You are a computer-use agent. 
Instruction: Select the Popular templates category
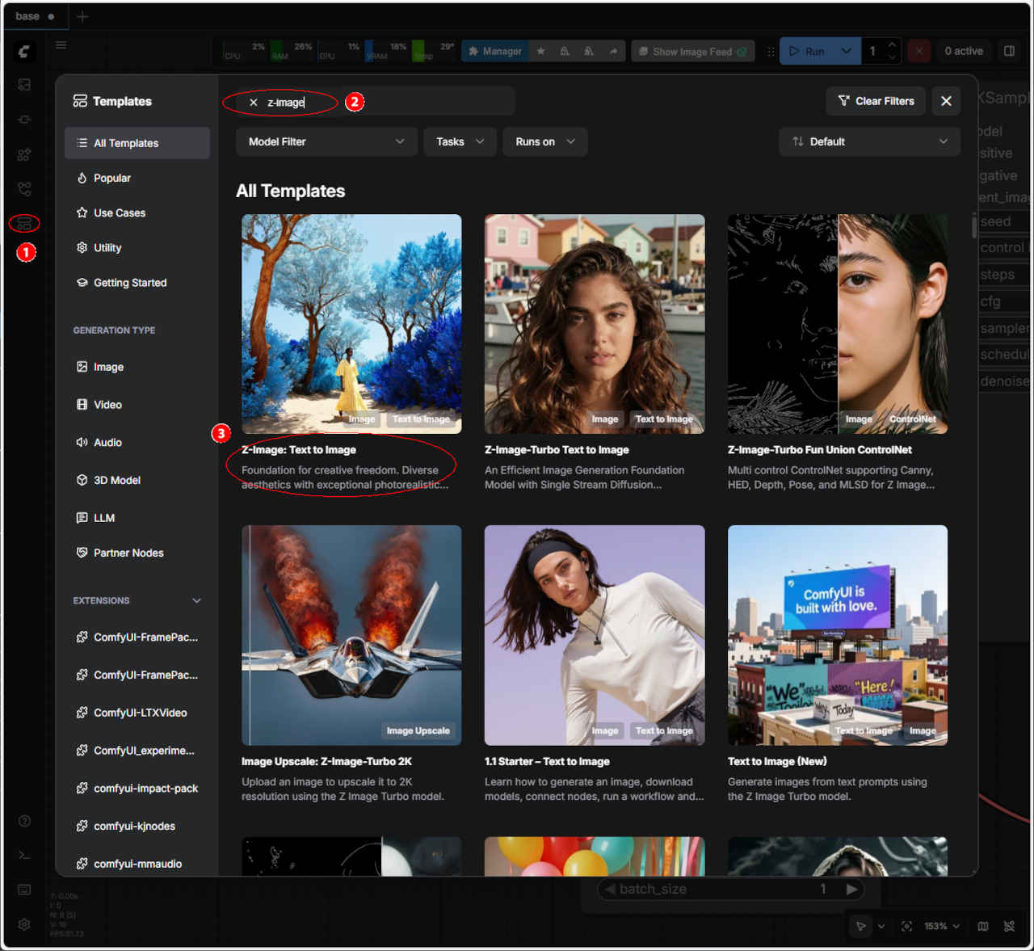tap(112, 178)
